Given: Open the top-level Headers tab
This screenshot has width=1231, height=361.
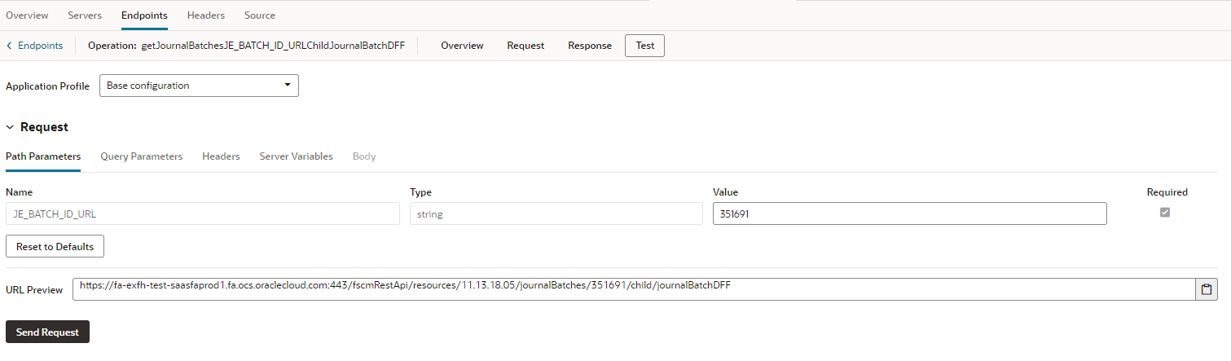Looking at the screenshot, I should point(205,15).
